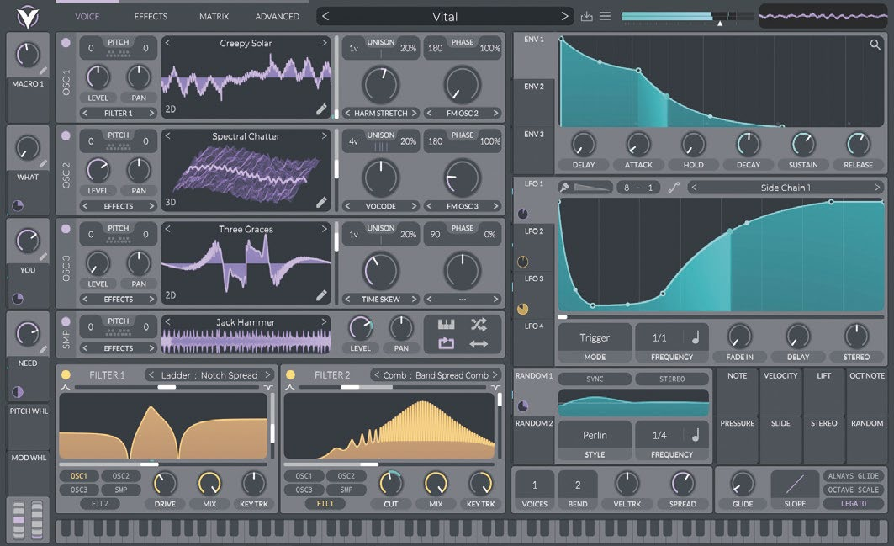The height and width of the screenshot is (546, 894).
Task: Enable OSC2 input routing on Filter 1
Action: pyautogui.click(x=121, y=476)
